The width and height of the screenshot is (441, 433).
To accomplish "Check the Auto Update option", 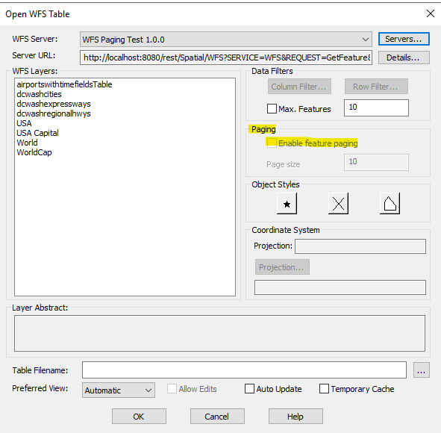I will [249, 389].
